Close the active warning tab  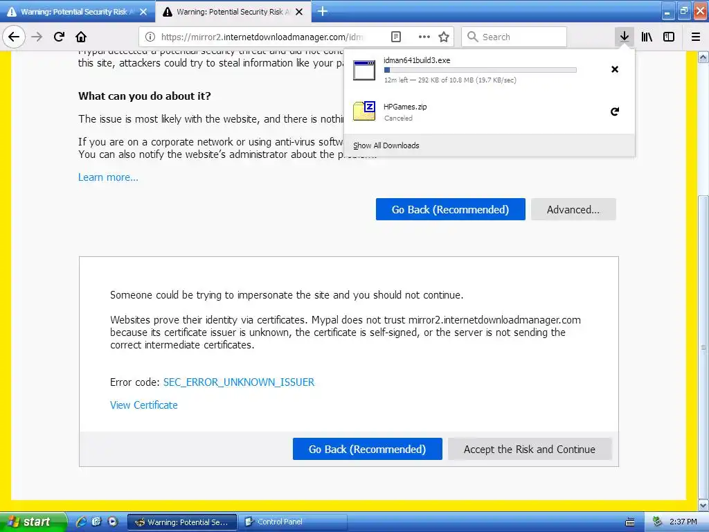click(x=299, y=12)
